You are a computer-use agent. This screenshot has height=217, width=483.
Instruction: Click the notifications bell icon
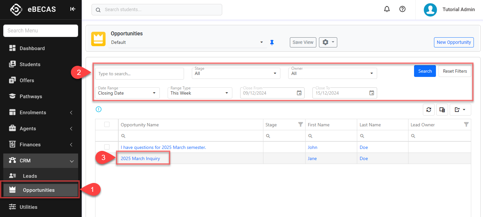click(x=387, y=9)
